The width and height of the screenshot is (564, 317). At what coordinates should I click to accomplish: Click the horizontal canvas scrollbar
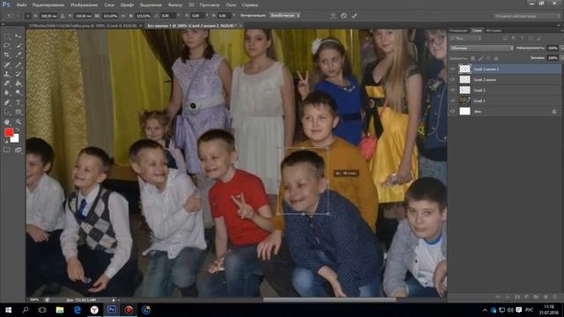(329, 299)
